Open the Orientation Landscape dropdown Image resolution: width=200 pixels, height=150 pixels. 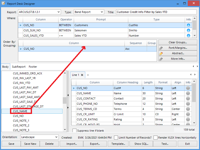pos(56,137)
